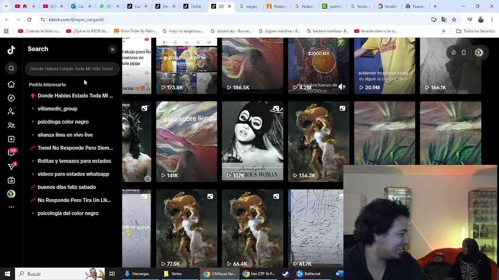Open the video with 186.5K views
Screen dimensions: 499x280
(x=253, y=66)
